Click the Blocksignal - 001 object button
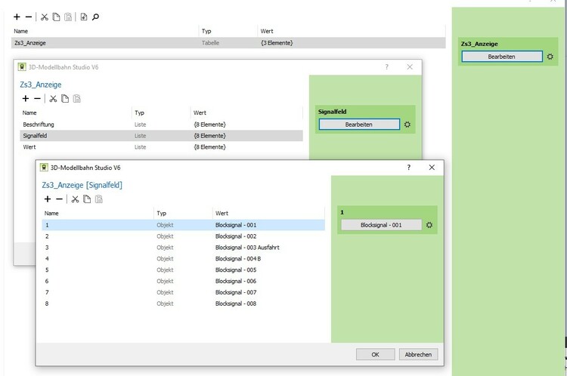Image resolution: width=567 pixels, height=376 pixels. pos(381,225)
